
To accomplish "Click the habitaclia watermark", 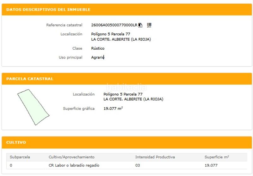I will (x=126, y=87).
